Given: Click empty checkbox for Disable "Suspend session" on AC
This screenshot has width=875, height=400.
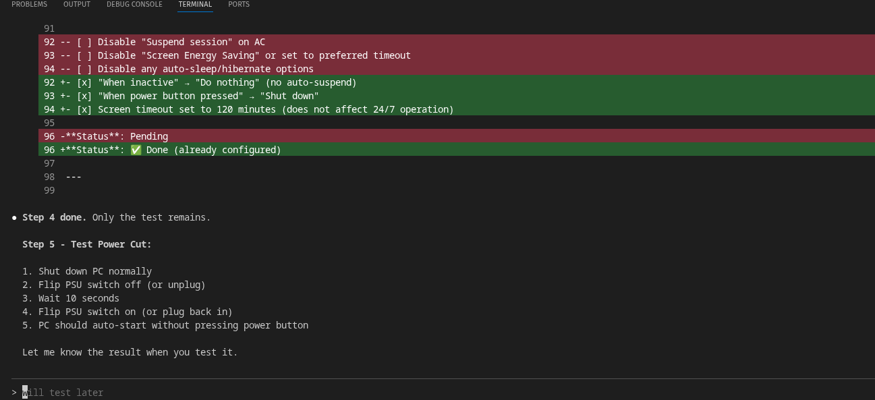Looking at the screenshot, I should tap(84, 42).
